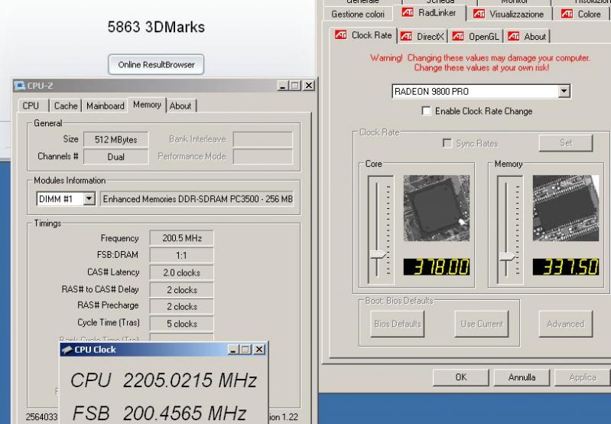Click the ATI icon on Clock Rate tab

point(341,35)
